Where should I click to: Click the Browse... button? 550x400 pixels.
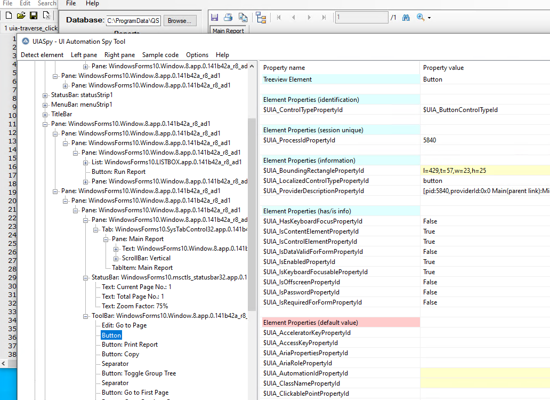point(180,21)
